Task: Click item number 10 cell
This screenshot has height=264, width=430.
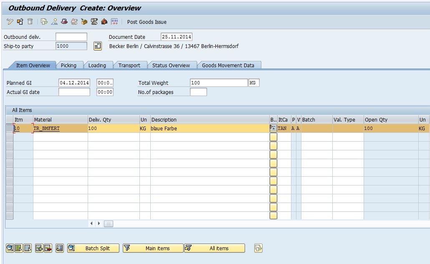Action: 23,128
